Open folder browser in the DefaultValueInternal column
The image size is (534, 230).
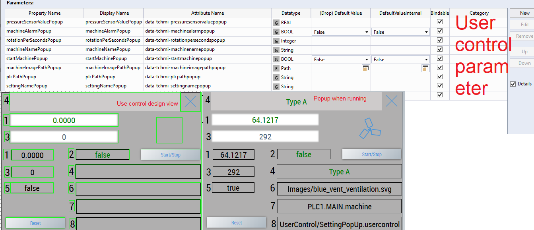tap(425, 68)
